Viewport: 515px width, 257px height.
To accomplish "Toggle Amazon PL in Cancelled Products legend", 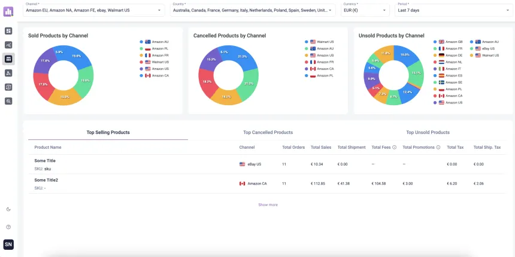I will coord(319,75).
